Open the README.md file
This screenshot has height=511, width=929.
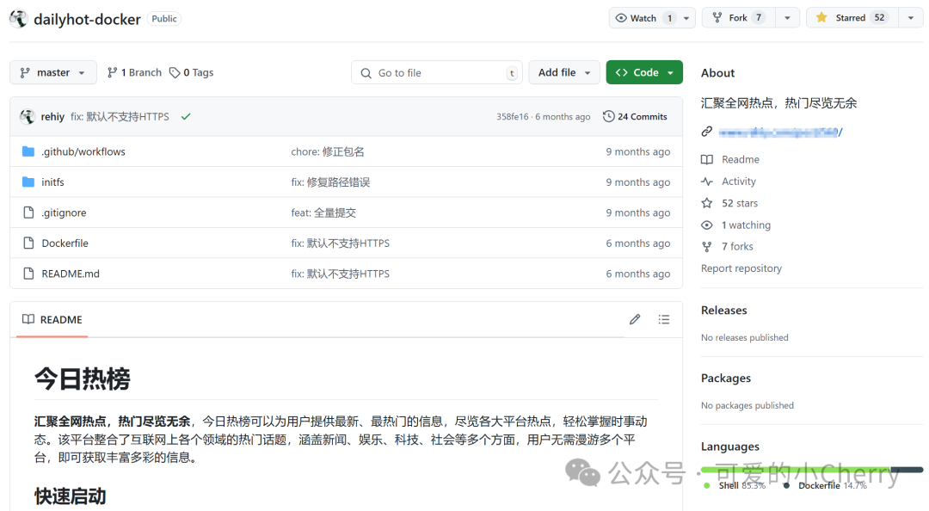click(x=71, y=274)
